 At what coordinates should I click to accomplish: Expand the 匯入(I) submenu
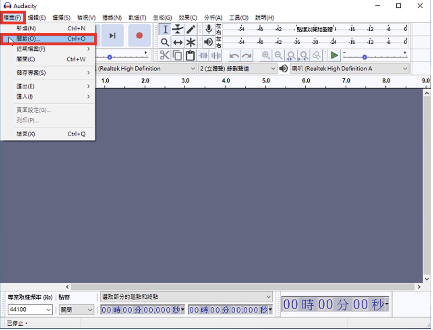tap(48, 97)
